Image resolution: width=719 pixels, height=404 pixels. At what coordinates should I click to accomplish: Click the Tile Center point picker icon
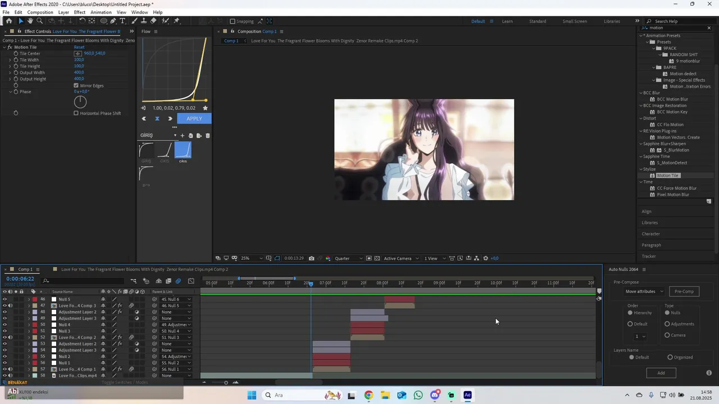click(78, 53)
